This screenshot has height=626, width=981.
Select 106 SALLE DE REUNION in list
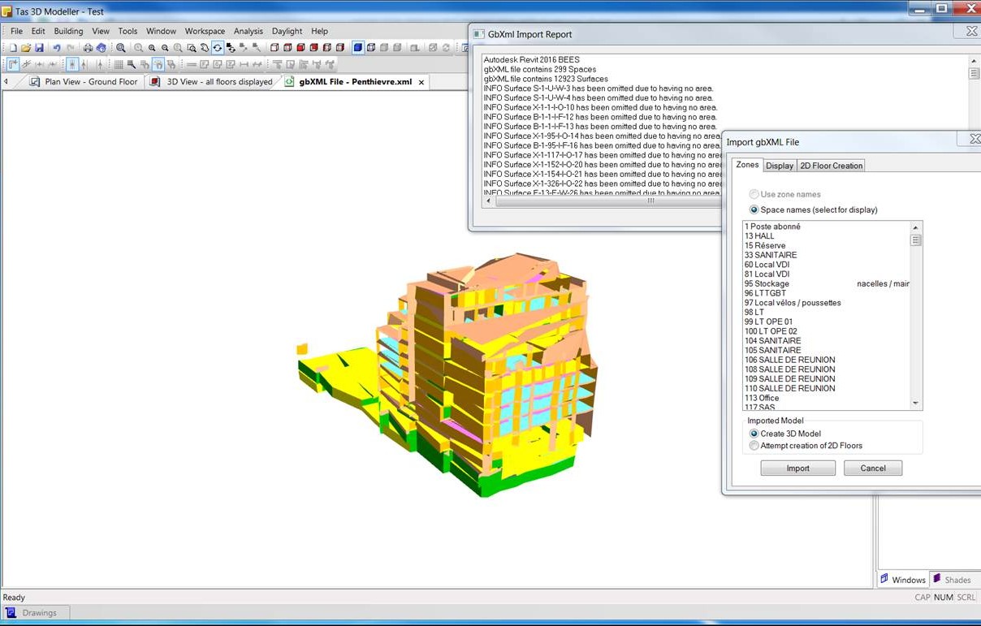[789, 360]
